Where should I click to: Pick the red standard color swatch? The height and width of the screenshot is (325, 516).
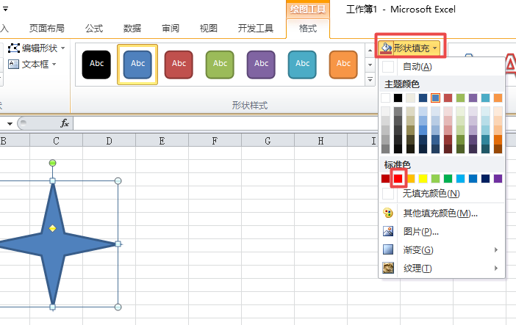coord(398,178)
